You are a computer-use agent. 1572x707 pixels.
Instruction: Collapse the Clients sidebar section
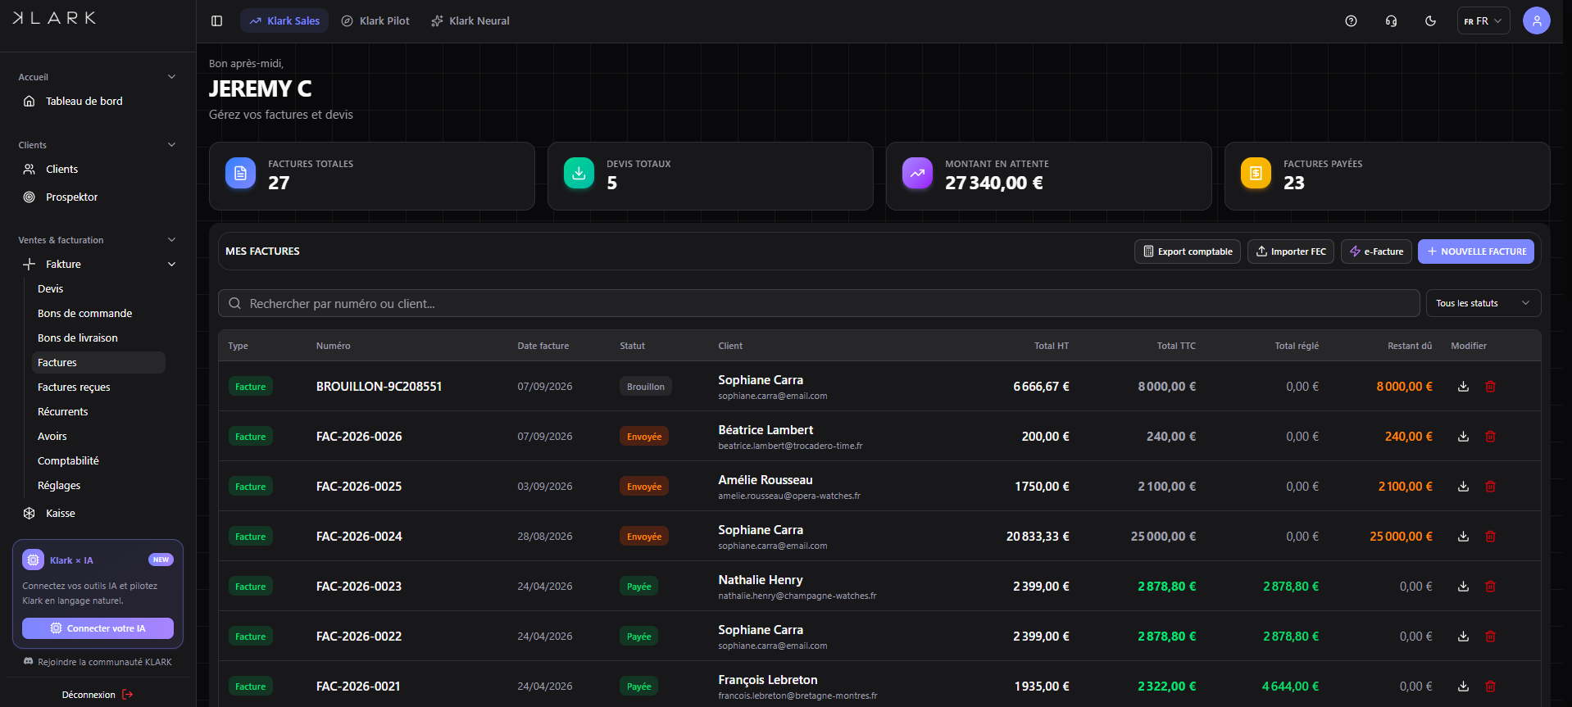tap(171, 145)
